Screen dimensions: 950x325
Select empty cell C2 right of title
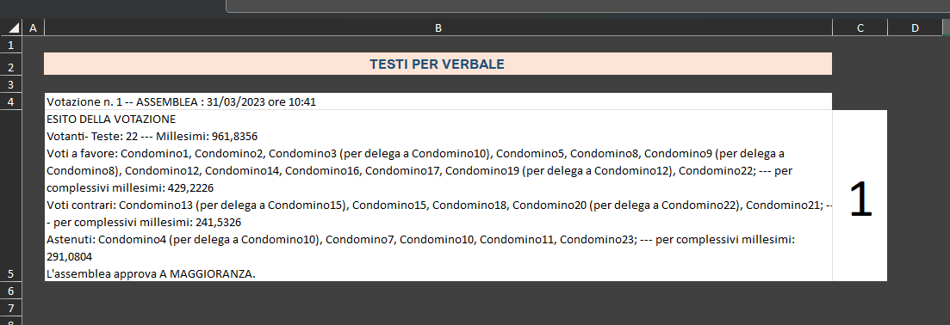[860, 64]
